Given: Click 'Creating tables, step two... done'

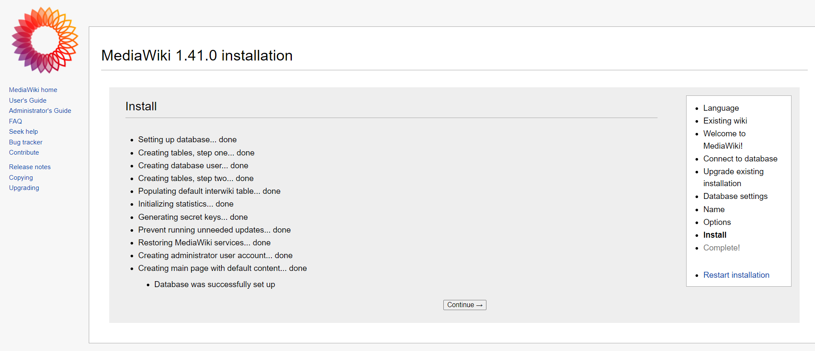Looking at the screenshot, I should tap(196, 178).
